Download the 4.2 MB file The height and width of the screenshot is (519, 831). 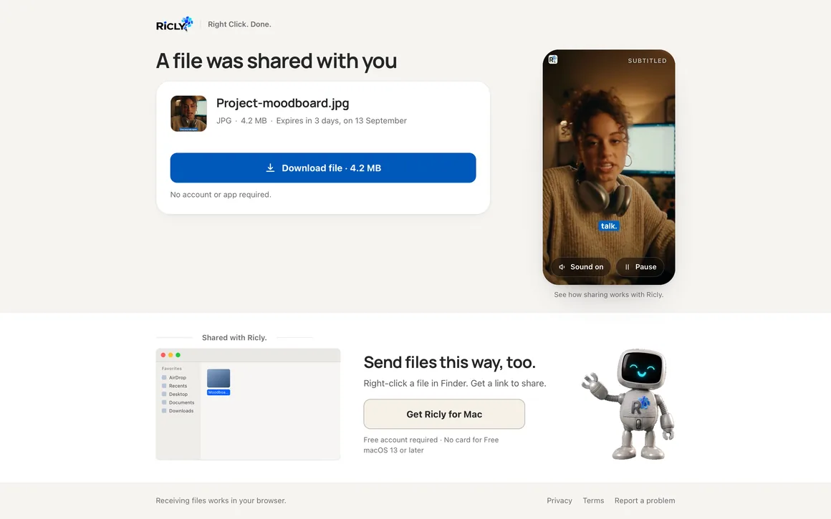(x=323, y=168)
